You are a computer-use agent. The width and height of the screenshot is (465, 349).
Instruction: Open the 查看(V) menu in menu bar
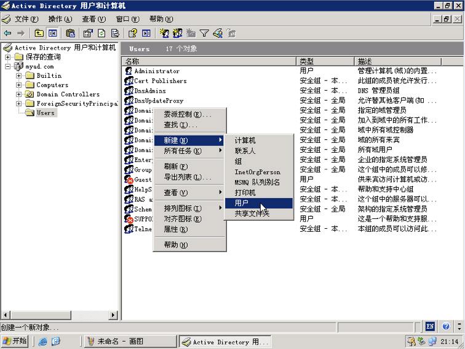[x=93, y=19]
